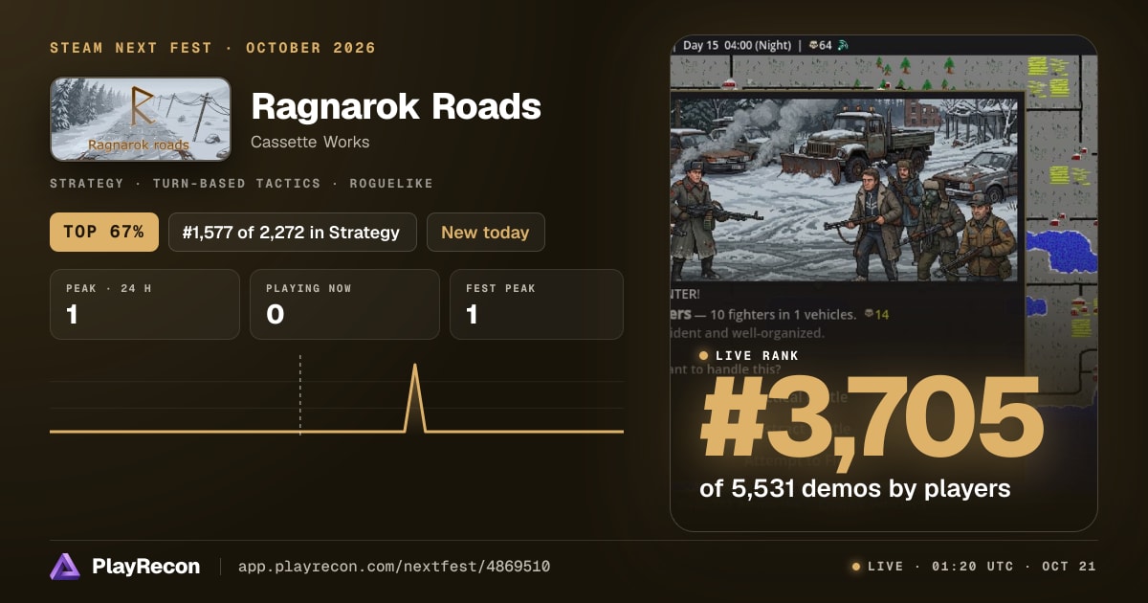
Task: Click the Cassette Works developer name
Action: click(x=310, y=142)
